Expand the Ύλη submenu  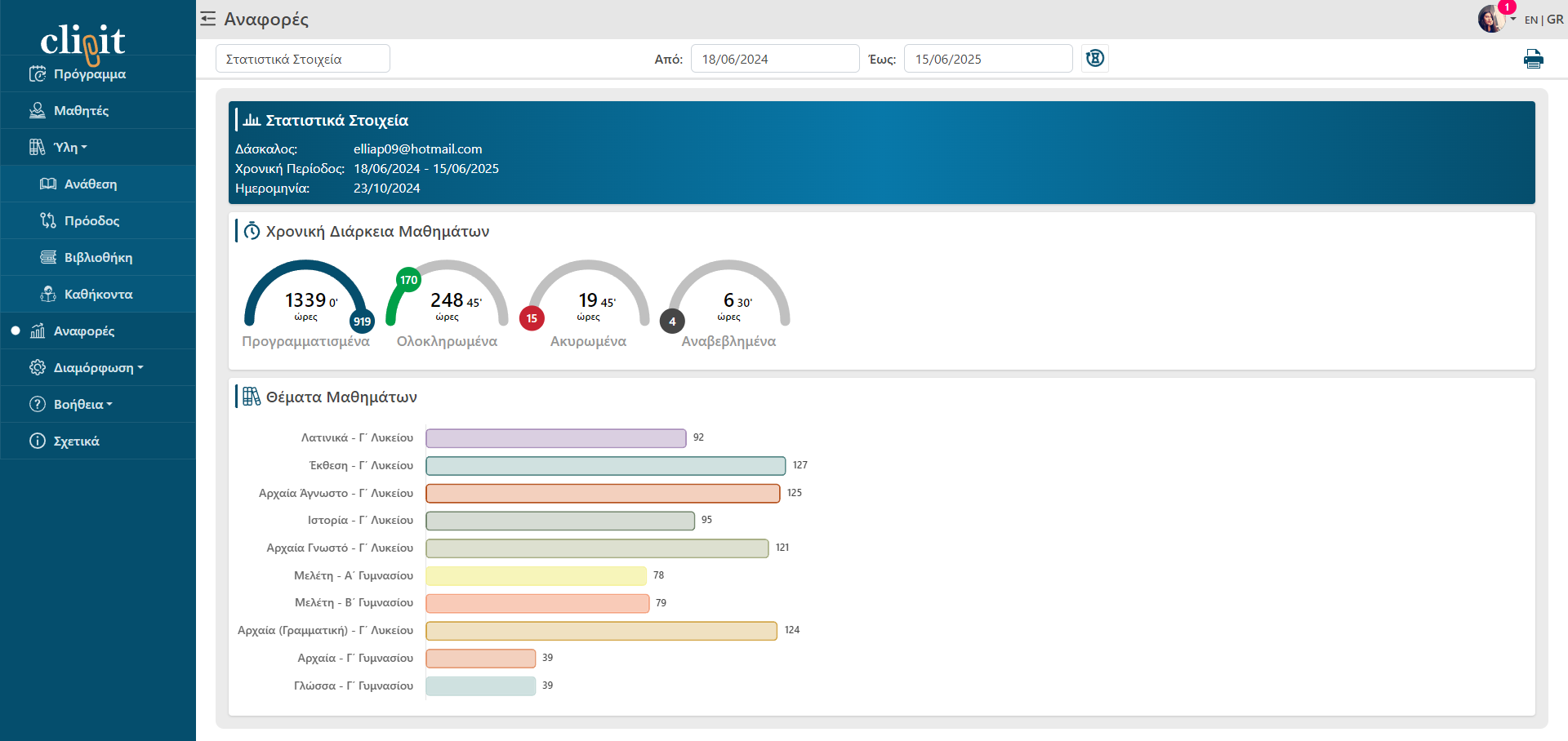click(69, 148)
